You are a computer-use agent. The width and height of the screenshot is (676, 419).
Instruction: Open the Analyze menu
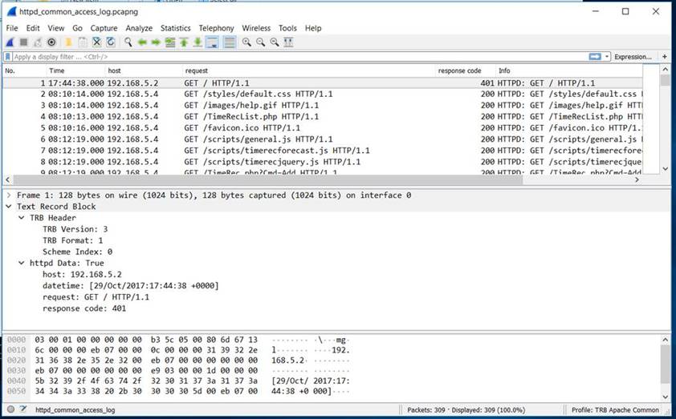tap(139, 28)
